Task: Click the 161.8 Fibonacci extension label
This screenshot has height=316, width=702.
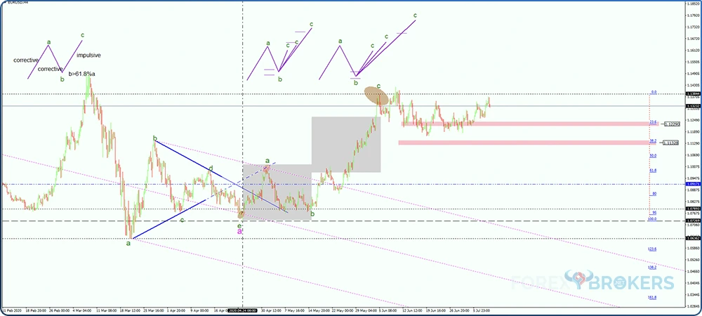Action: coord(652,296)
